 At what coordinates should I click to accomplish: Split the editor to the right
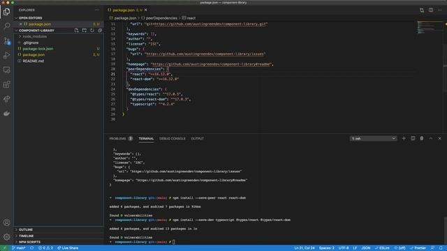click(x=431, y=10)
